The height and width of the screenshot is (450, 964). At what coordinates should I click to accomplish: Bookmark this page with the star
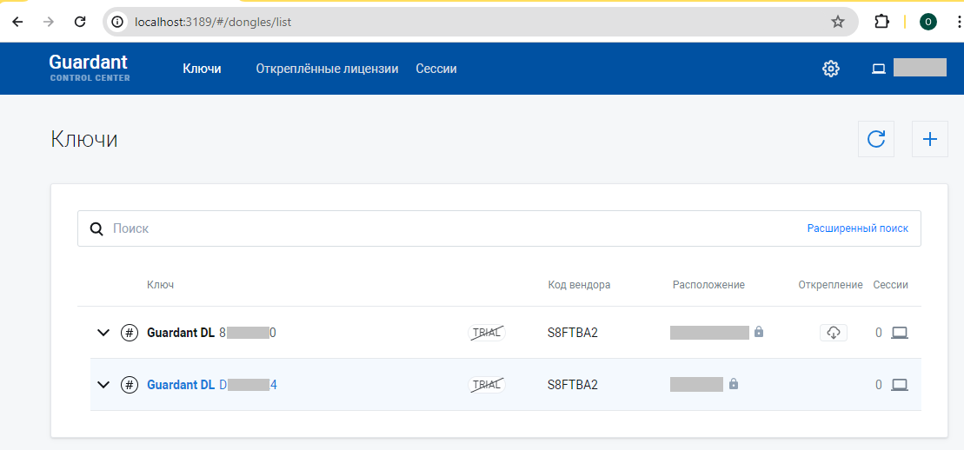point(837,22)
